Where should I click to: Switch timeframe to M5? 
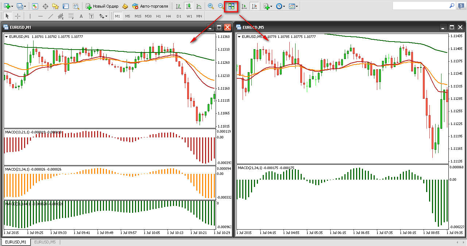pos(127,16)
